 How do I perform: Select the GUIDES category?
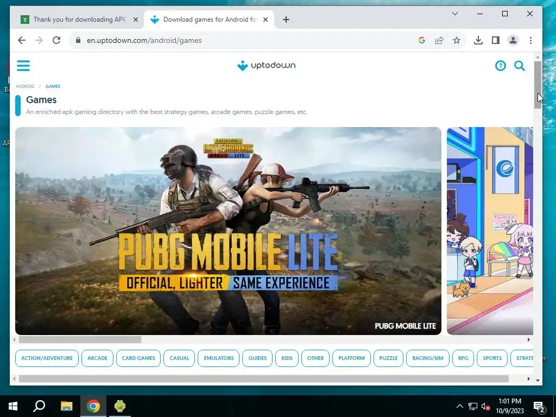pyautogui.click(x=257, y=358)
